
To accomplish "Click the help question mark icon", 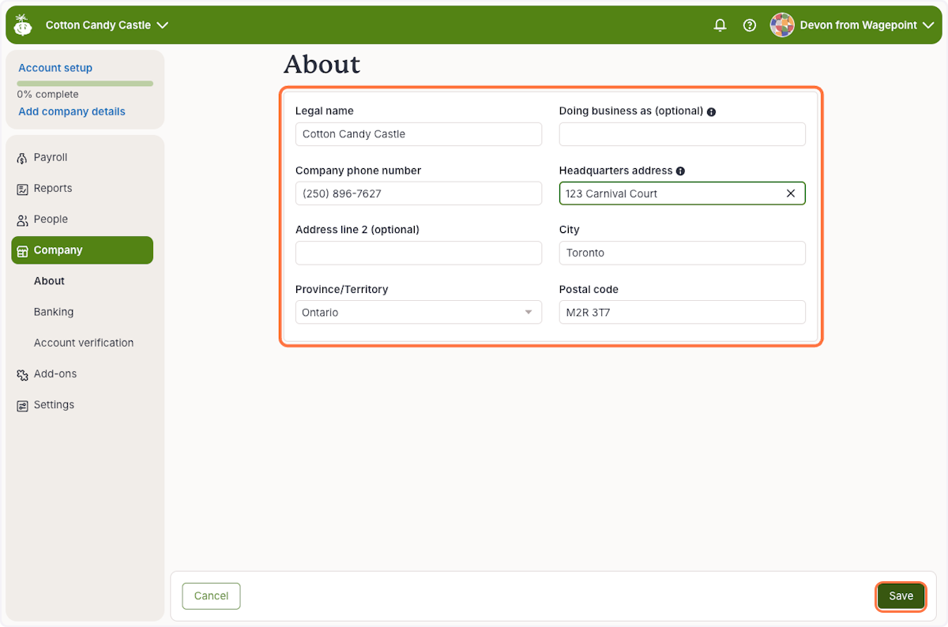I will (750, 25).
